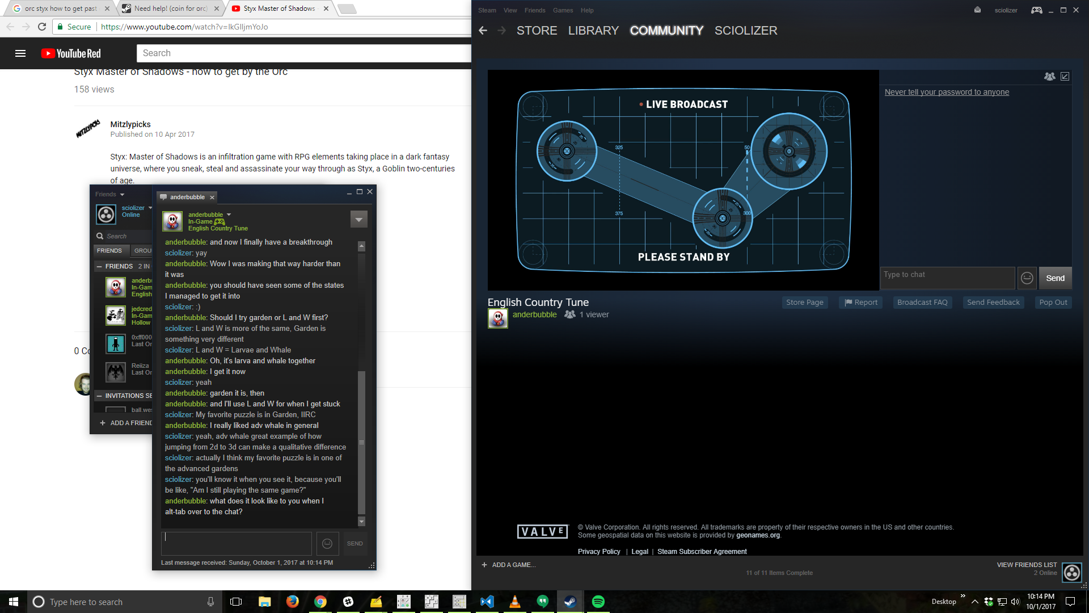Collapse the INVITATIONS SENT group
1089x613 pixels.
99,396
